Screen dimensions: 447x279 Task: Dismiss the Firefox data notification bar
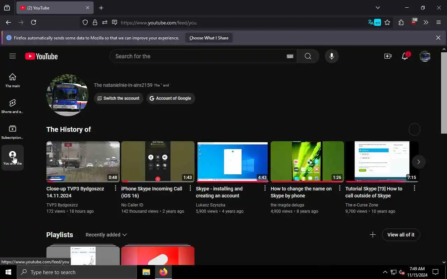click(x=438, y=38)
